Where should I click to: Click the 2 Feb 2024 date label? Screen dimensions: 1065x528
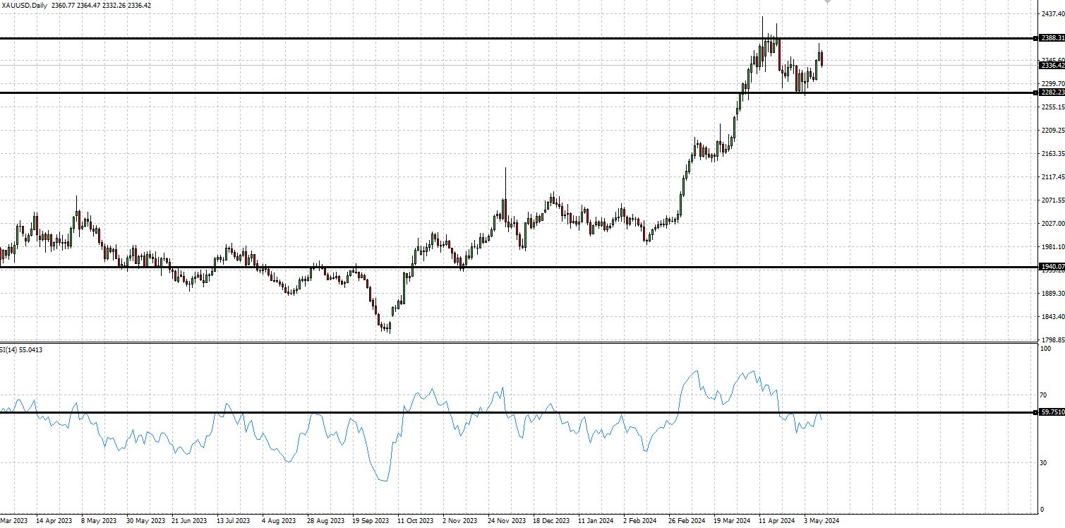[x=640, y=521]
